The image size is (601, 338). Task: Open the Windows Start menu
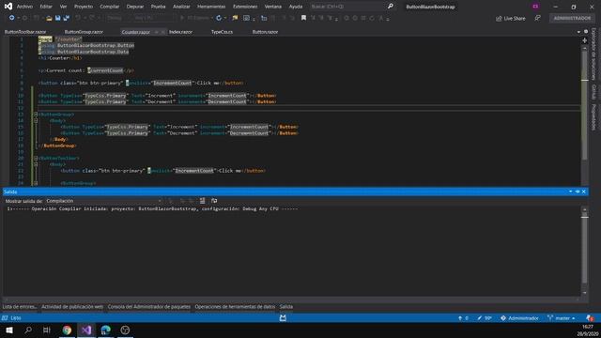(x=8, y=330)
